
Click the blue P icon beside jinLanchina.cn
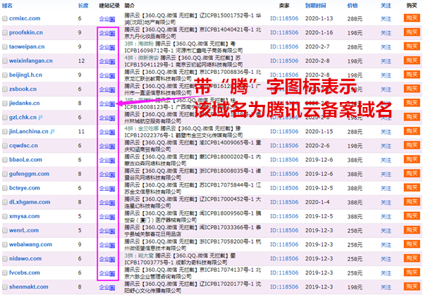[52, 132]
